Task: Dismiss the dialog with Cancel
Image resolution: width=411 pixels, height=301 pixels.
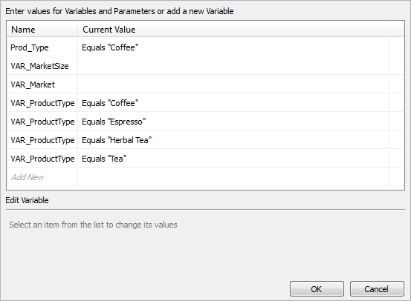Action: 377,289
